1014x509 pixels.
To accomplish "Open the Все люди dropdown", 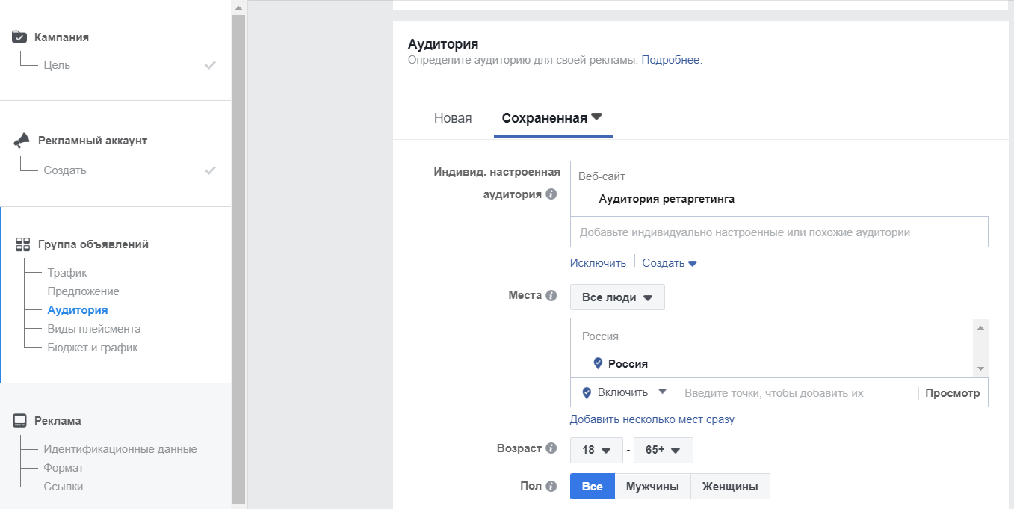I will coord(617,297).
